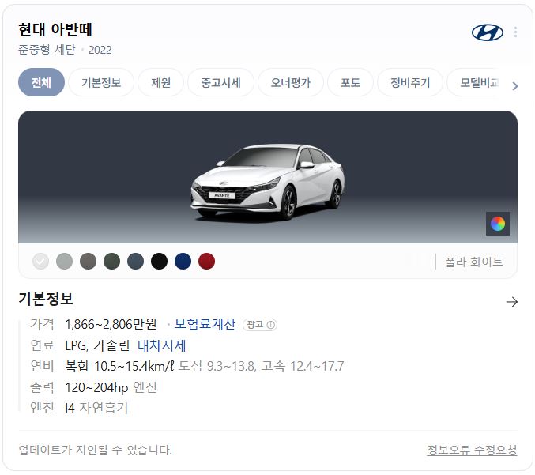Choose the slate blue-gray color swatch
Image resolution: width=535 pixels, height=475 pixels.
pos(135,262)
